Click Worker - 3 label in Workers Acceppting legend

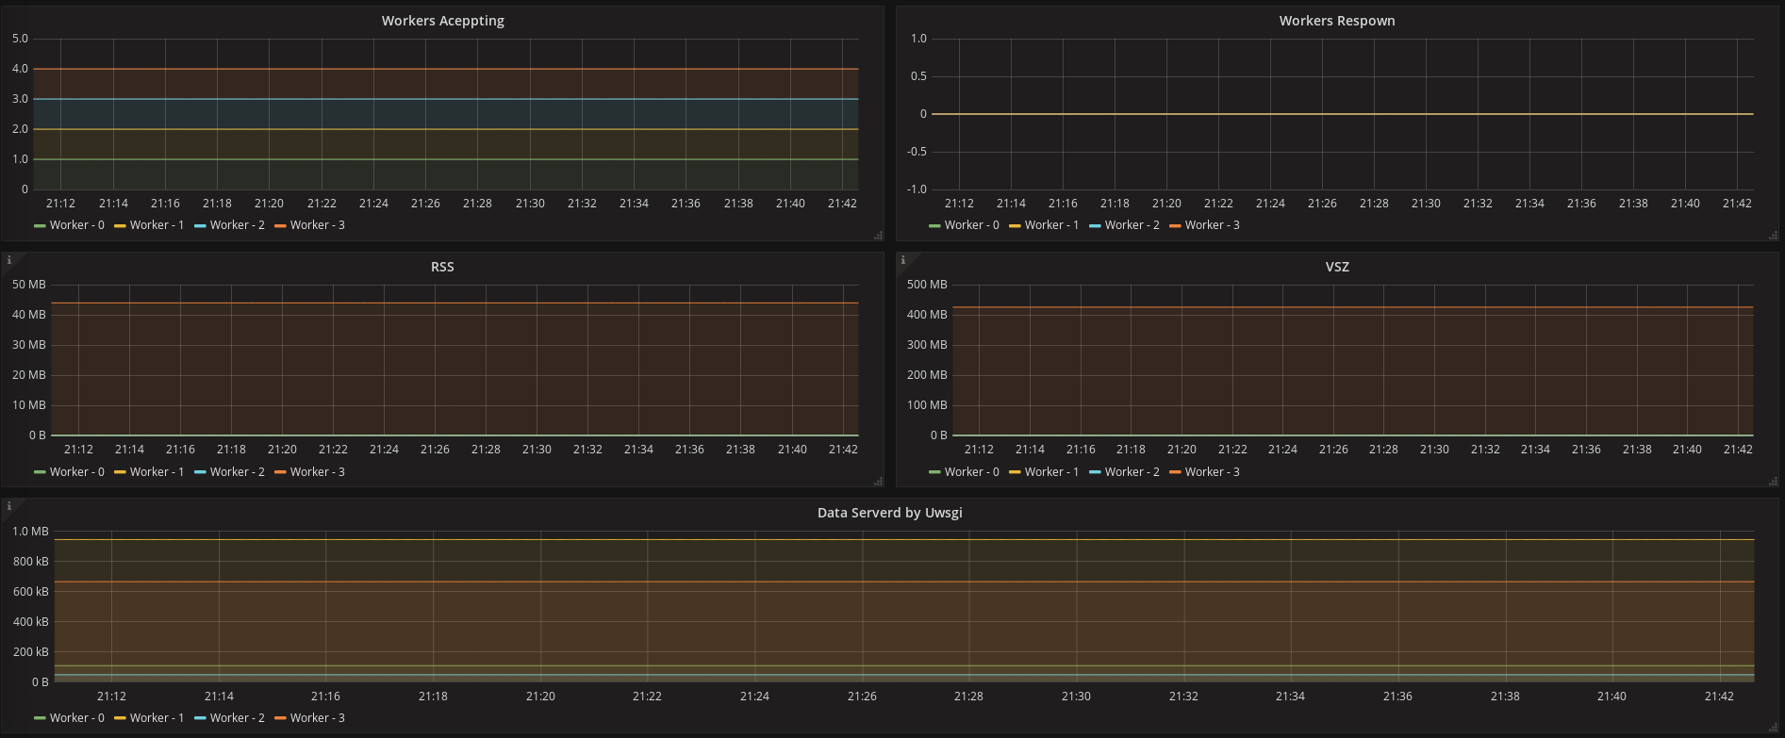(317, 225)
